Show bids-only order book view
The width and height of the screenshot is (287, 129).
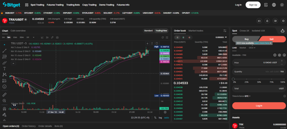pyautogui.click(x=183, y=37)
